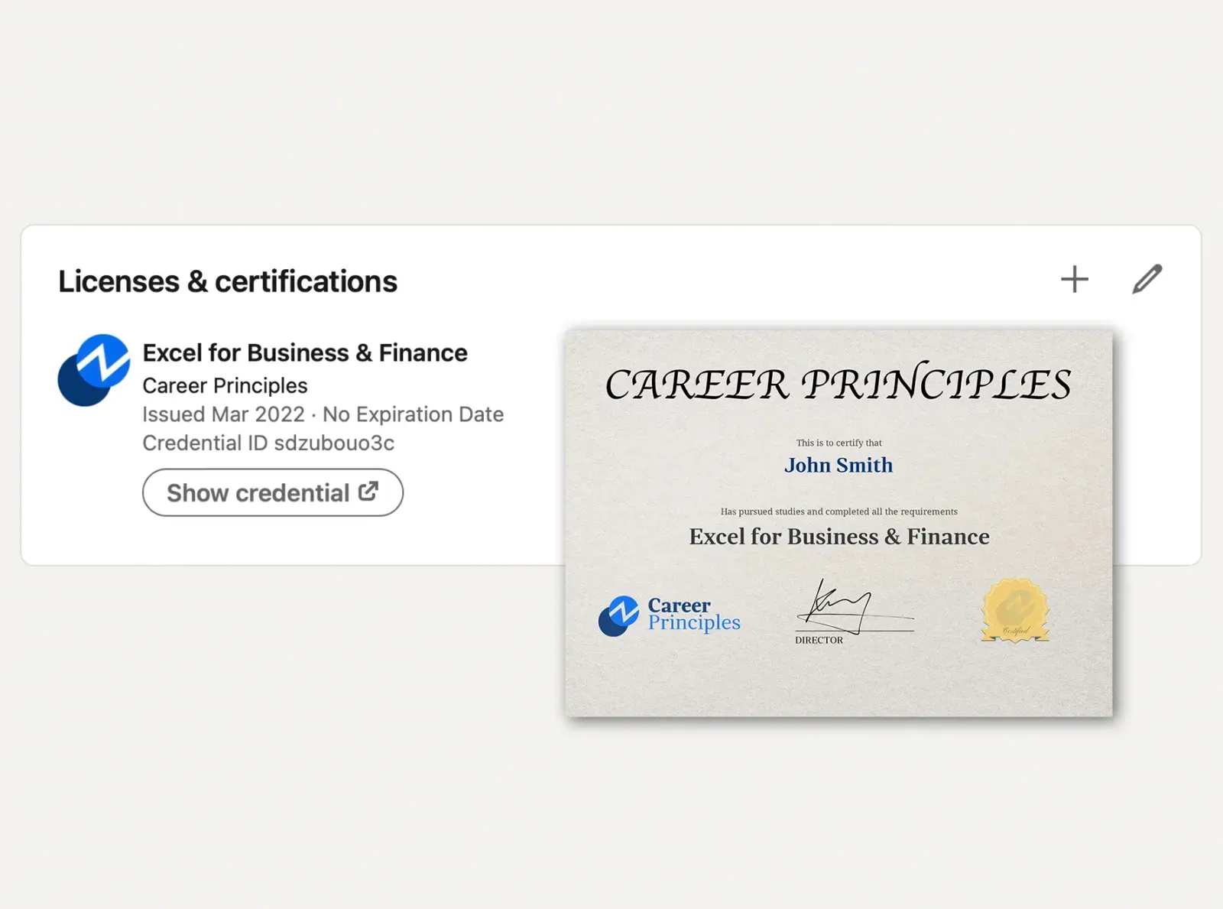
Task: Click the pencil edit icon
Action: [1147, 279]
